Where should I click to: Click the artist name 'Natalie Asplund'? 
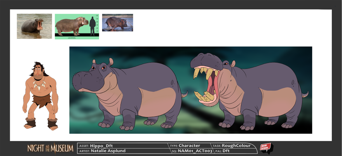(108, 151)
